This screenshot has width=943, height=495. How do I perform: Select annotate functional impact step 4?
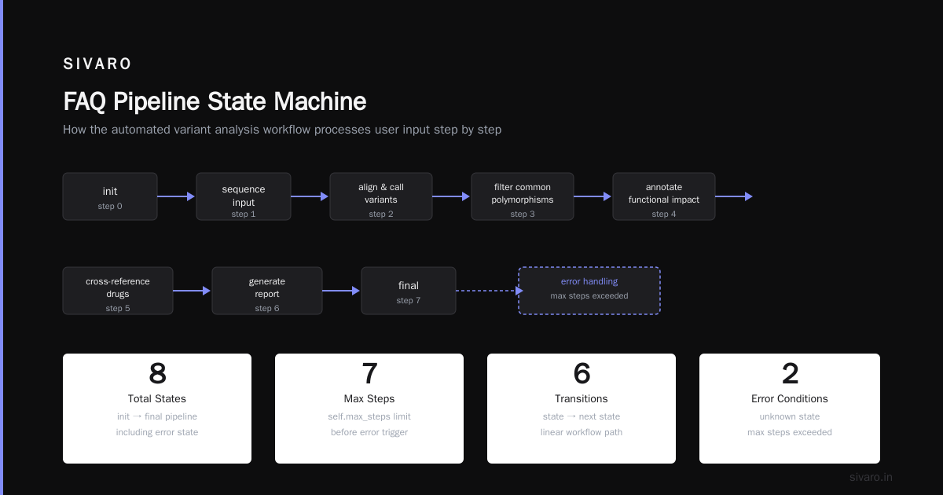pyautogui.click(x=664, y=196)
